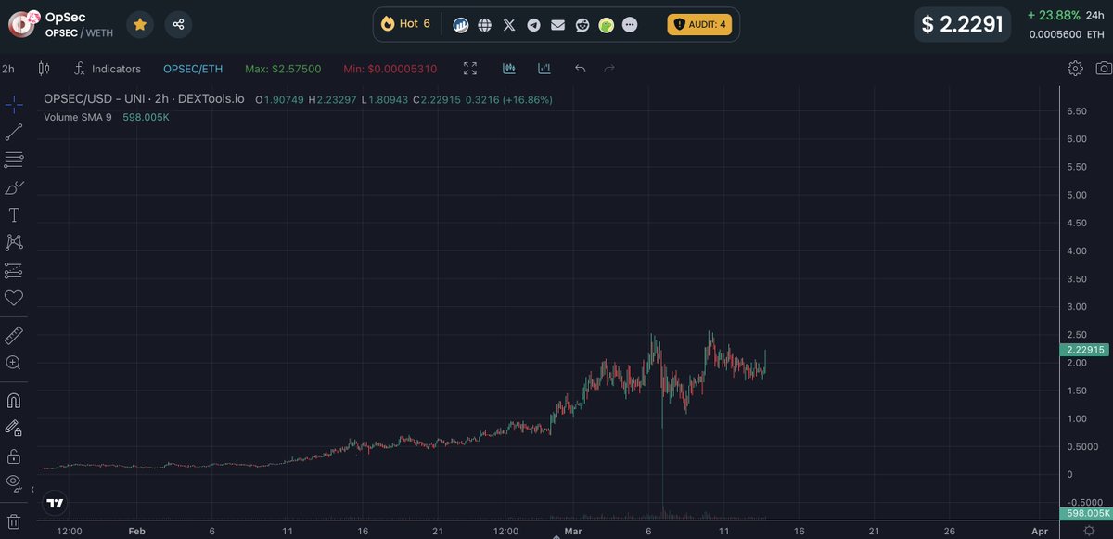The width and height of the screenshot is (1113, 539).
Task: Open the CoinMarketCap chart link icon
Action: point(460,25)
